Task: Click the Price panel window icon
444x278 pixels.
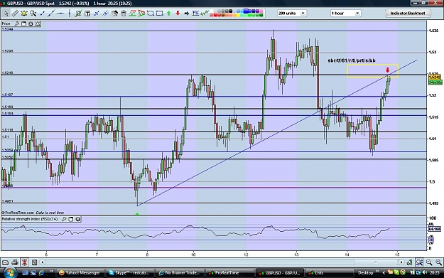Action: coord(23,23)
